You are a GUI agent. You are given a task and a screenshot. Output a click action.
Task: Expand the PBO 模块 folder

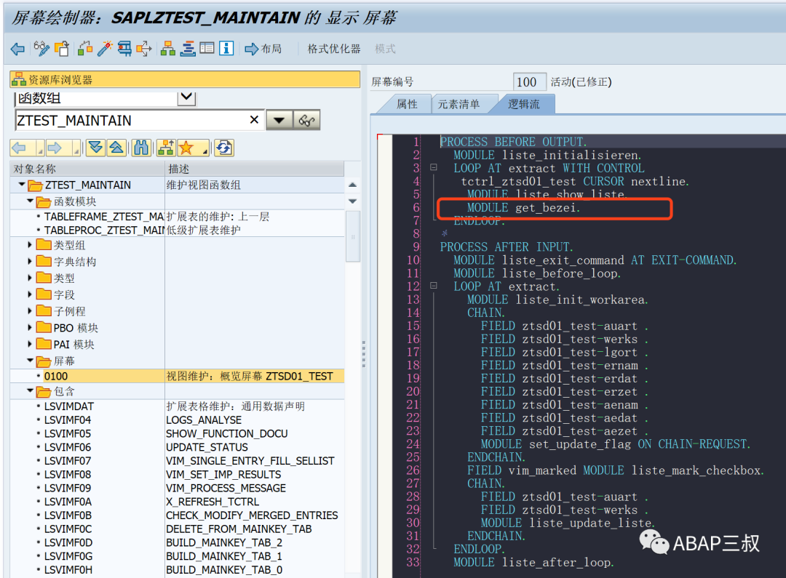(30, 328)
